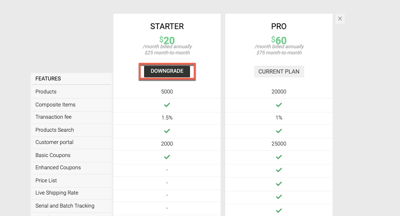Click the $60 Pro price

point(279,40)
